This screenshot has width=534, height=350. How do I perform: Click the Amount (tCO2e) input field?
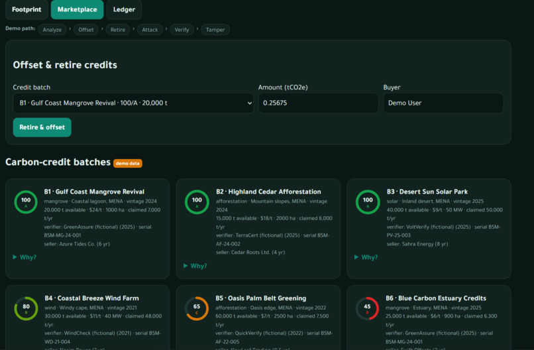318,103
